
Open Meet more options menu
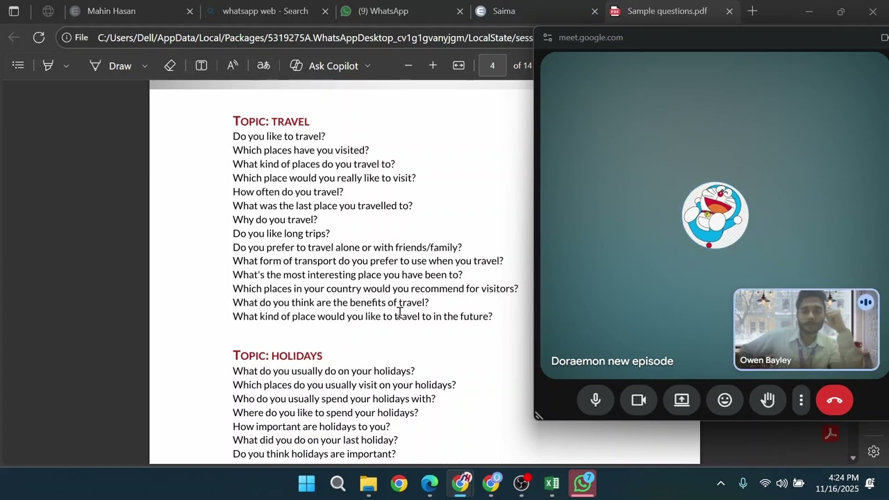point(801,400)
